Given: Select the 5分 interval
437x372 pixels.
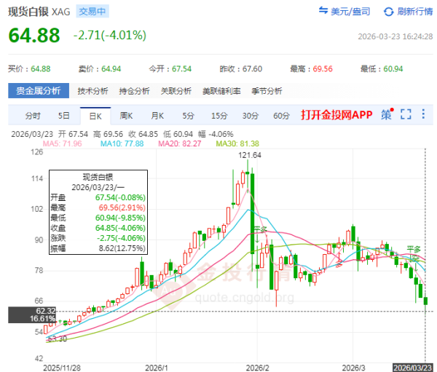Looking at the screenshot, I should (189, 116).
